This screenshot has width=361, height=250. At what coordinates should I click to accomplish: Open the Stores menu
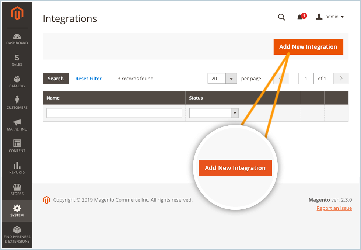17,190
